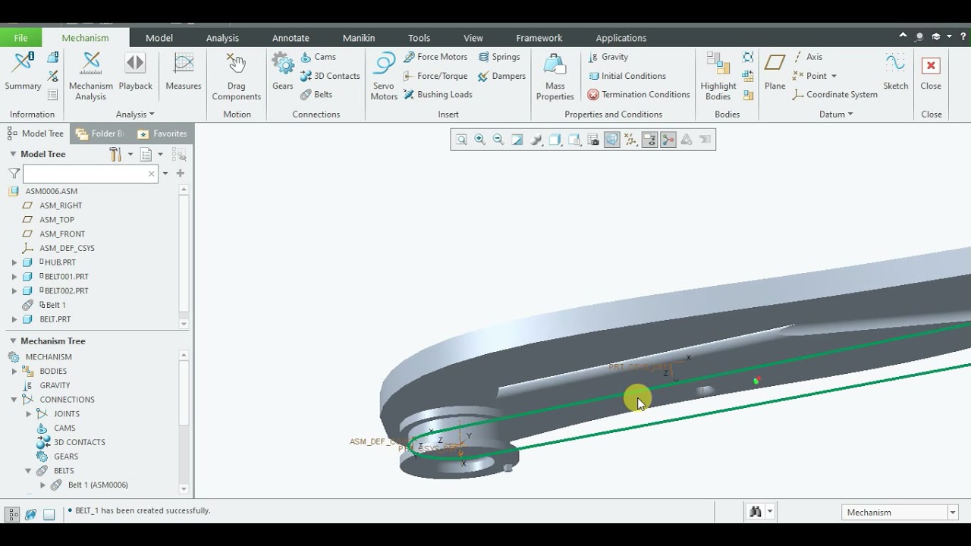Image resolution: width=971 pixels, height=546 pixels.
Task: Select BELT.PRT in model tree
Action: click(x=55, y=319)
